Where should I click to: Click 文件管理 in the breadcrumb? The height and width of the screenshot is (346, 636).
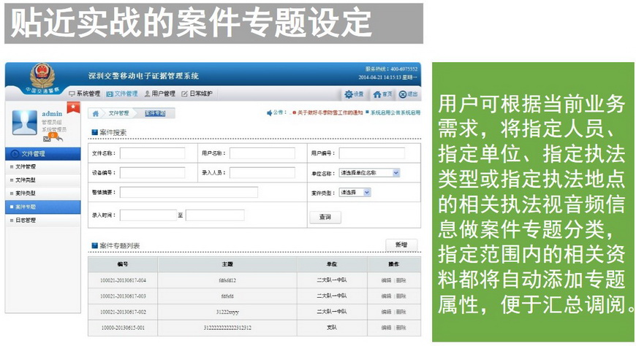118,113
